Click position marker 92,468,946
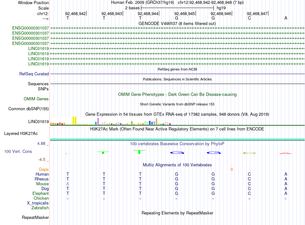Image resolution: width=305 pixels, height=225 pixels. pos(221,13)
